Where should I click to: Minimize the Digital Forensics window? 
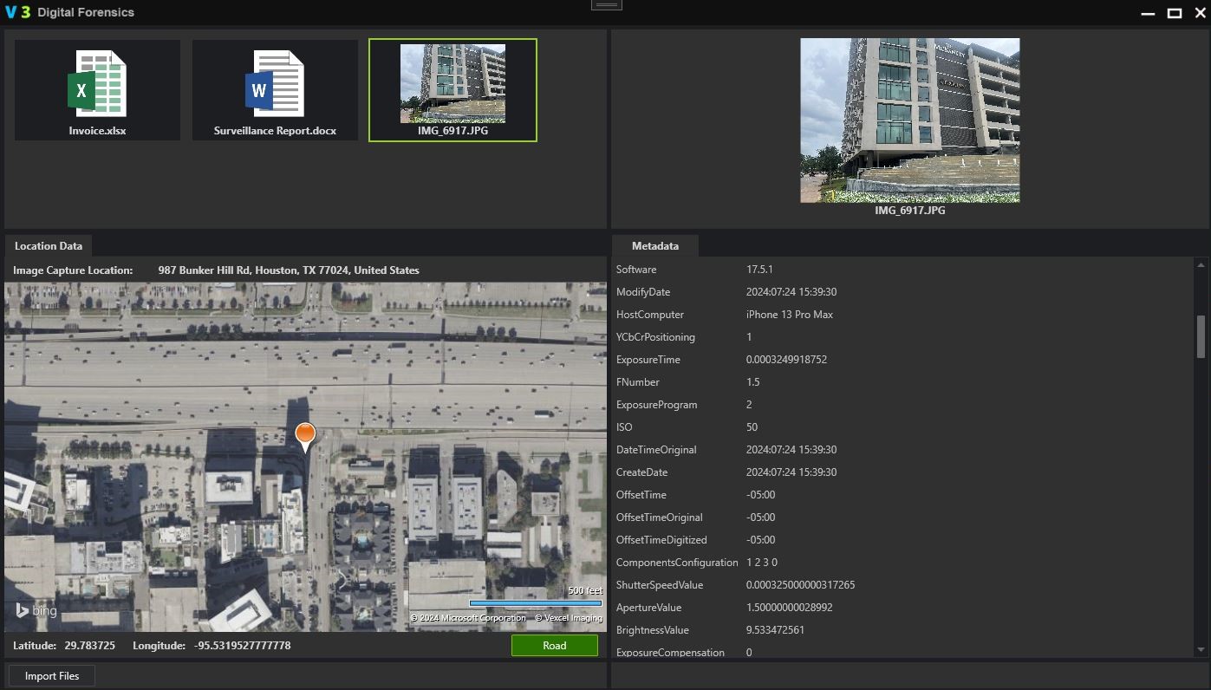point(1148,14)
